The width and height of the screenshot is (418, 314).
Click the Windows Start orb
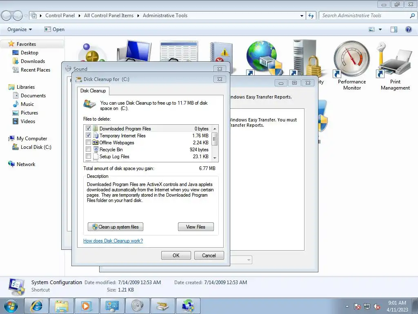(11, 306)
